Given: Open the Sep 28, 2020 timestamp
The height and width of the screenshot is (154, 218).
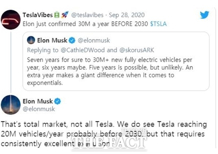Looking at the screenshot, I should pos(128,15).
